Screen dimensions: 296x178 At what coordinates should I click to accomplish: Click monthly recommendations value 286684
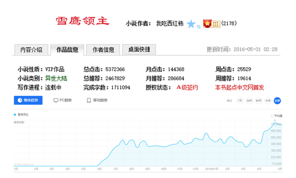(x=176, y=78)
